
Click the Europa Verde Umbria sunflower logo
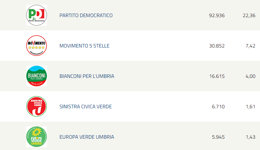(37, 137)
